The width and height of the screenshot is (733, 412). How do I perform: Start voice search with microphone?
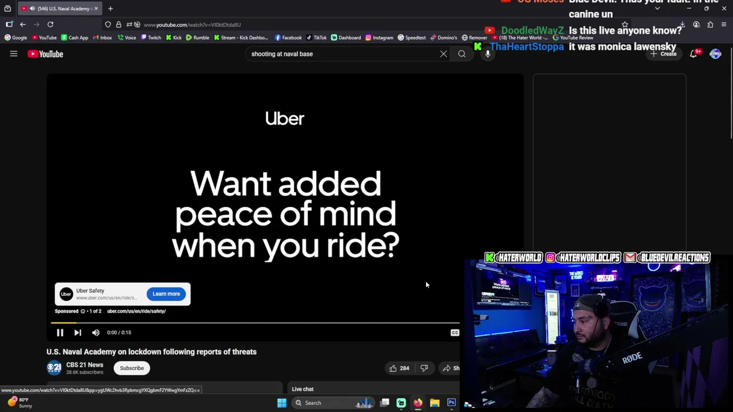point(488,54)
